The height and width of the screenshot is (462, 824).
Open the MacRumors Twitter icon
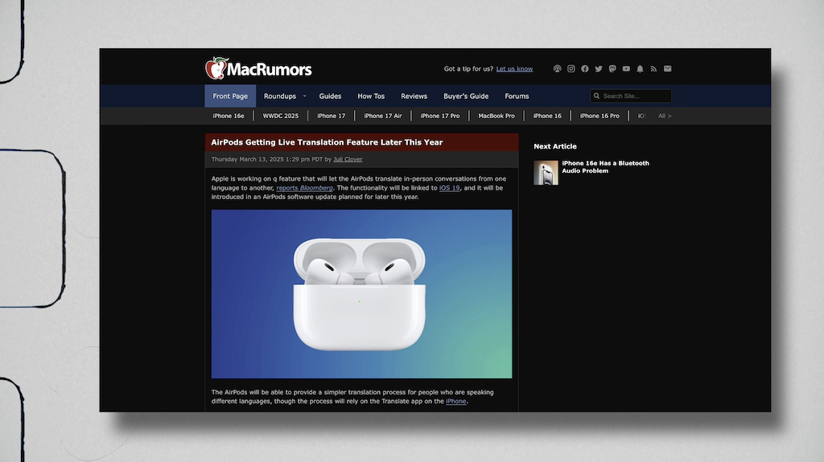pos(599,69)
